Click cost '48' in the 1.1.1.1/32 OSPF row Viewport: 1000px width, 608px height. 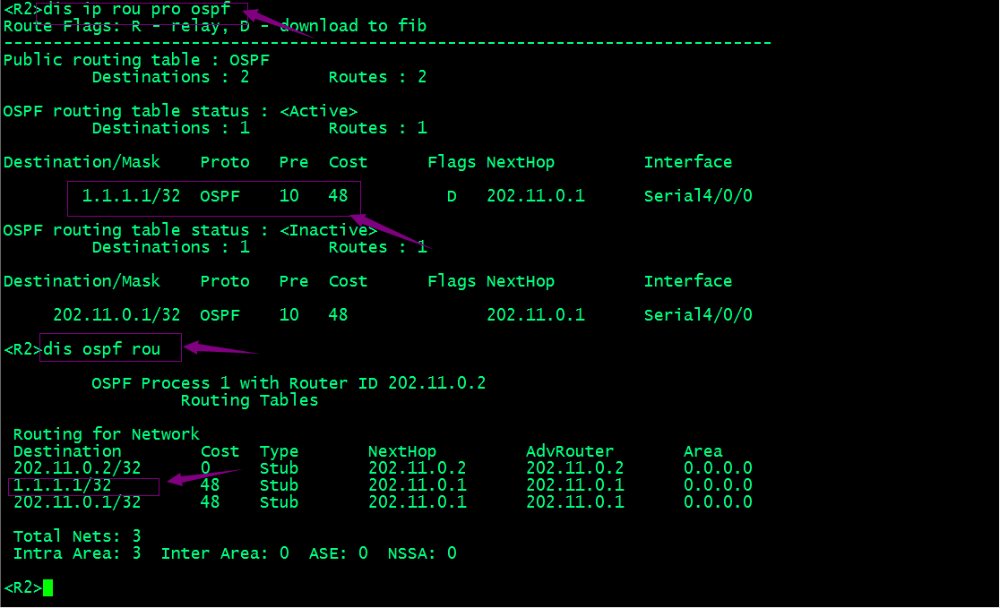[x=338, y=196]
